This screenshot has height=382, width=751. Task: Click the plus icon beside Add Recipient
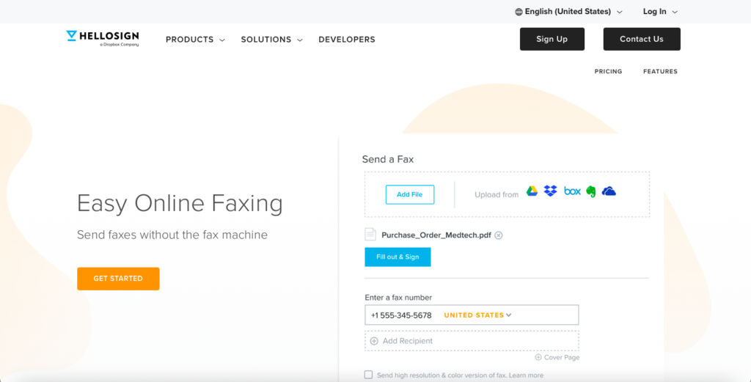pyautogui.click(x=374, y=341)
